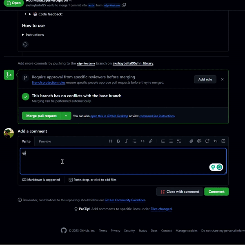
Task: Click 'This branch has no conflicts' text
Action: 77,96
